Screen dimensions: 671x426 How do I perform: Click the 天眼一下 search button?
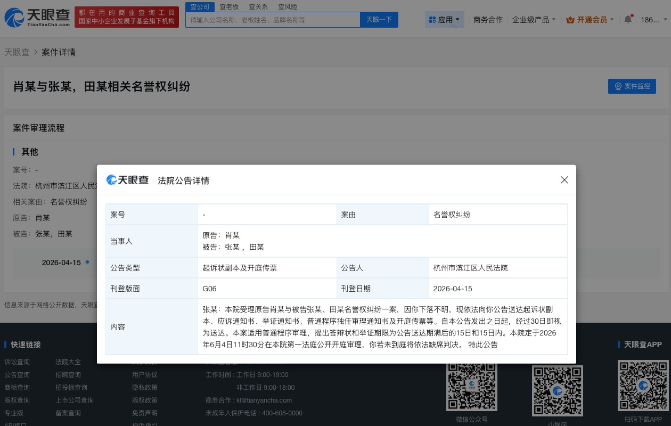point(379,19)
